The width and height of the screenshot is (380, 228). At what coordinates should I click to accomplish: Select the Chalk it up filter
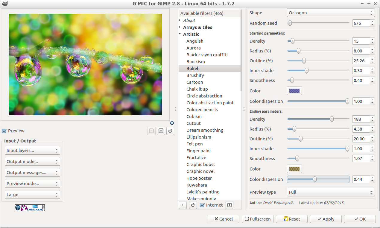point(197,89)
